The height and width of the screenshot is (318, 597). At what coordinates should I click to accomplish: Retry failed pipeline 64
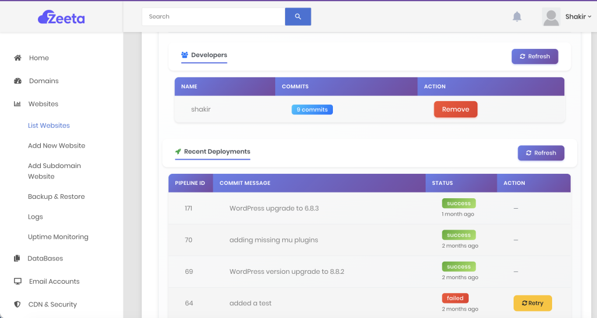coord(532,303)
